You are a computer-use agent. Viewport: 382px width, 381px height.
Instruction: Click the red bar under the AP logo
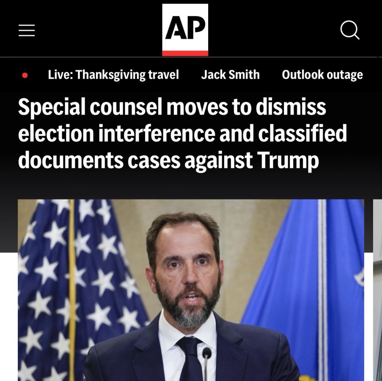coord(185,54)
